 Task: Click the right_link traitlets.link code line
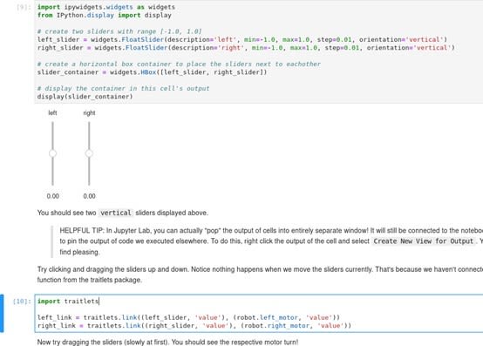tap(194, 326)
